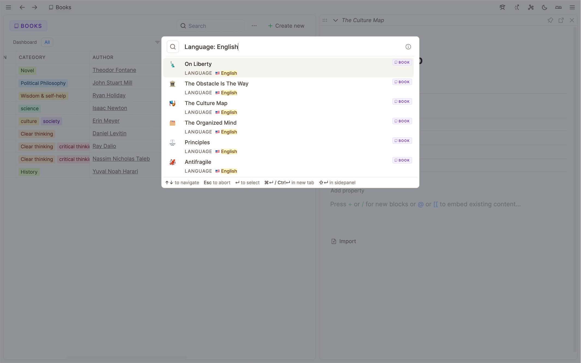Screen dimensions: 581x363
Task: Open the graph view icon in top bar
Action: (x=531, y=7)
